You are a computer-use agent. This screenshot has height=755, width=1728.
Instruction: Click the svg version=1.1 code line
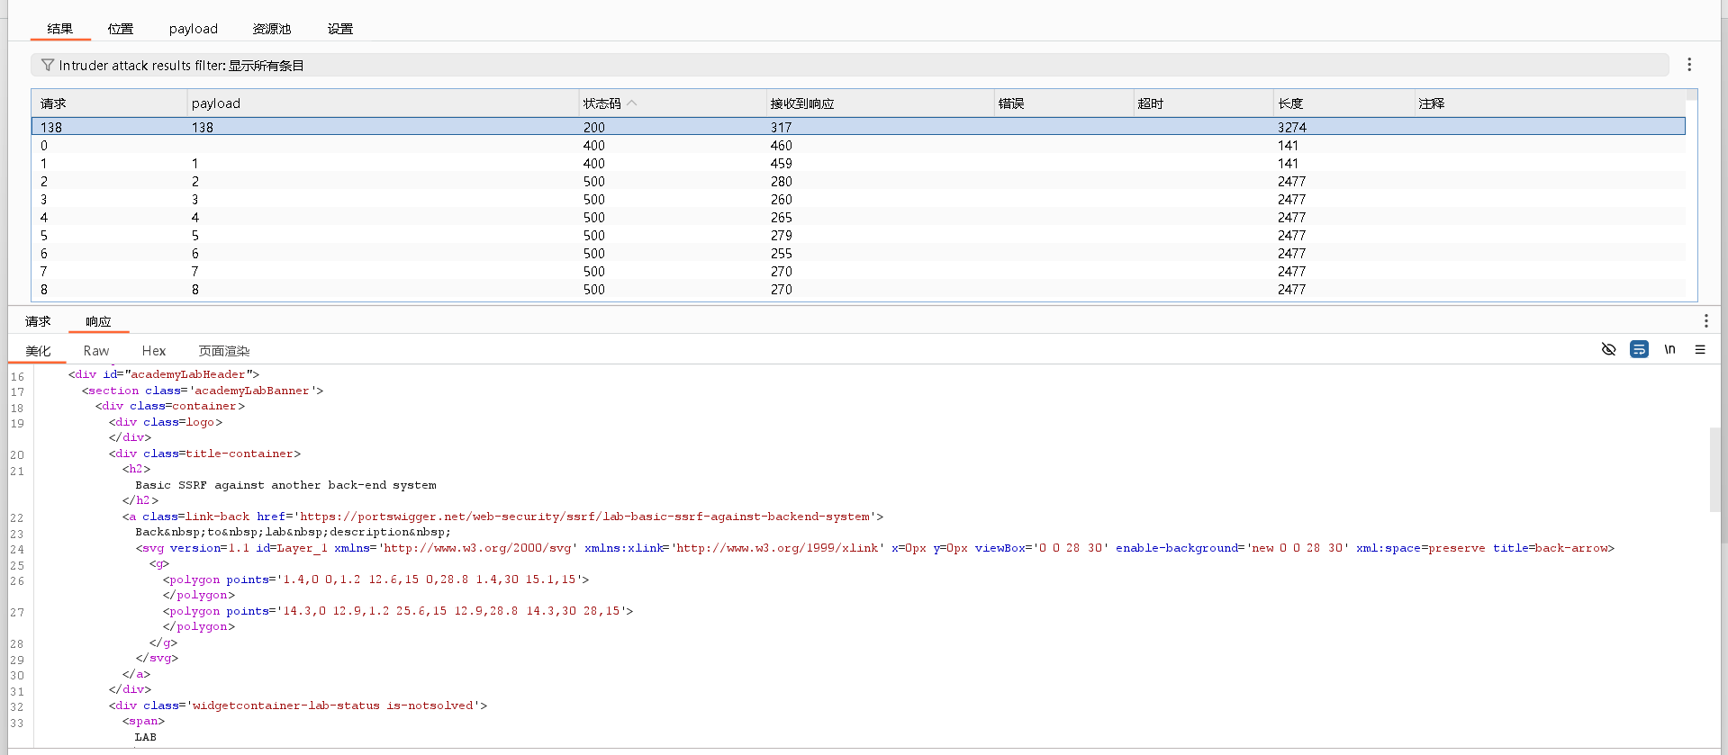[875, 548]
